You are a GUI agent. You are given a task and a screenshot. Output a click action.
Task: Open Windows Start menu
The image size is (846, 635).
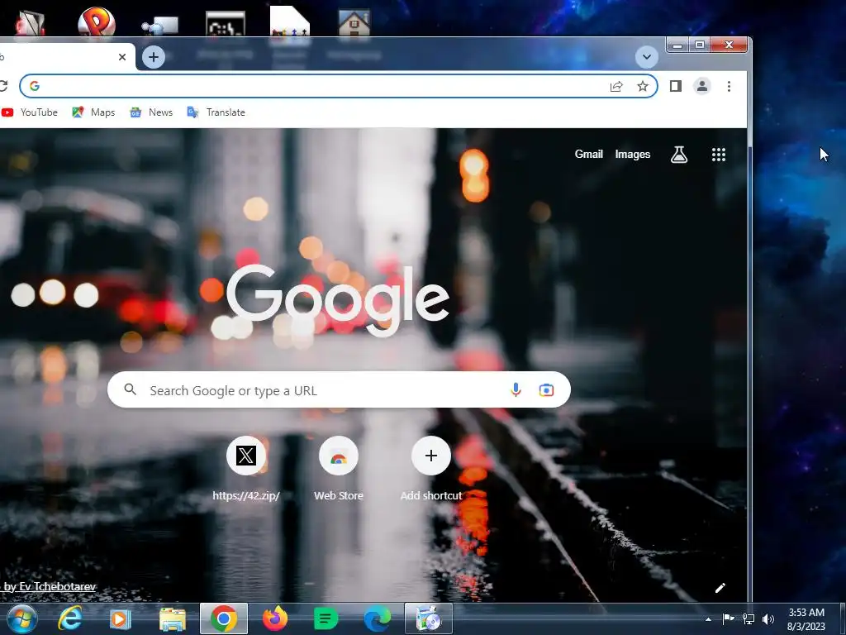[x=22, y=618]
